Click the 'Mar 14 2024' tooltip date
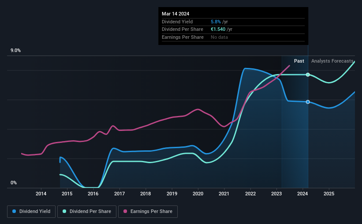362x224 pixels. pyautogui.click(x=175, y=14)
